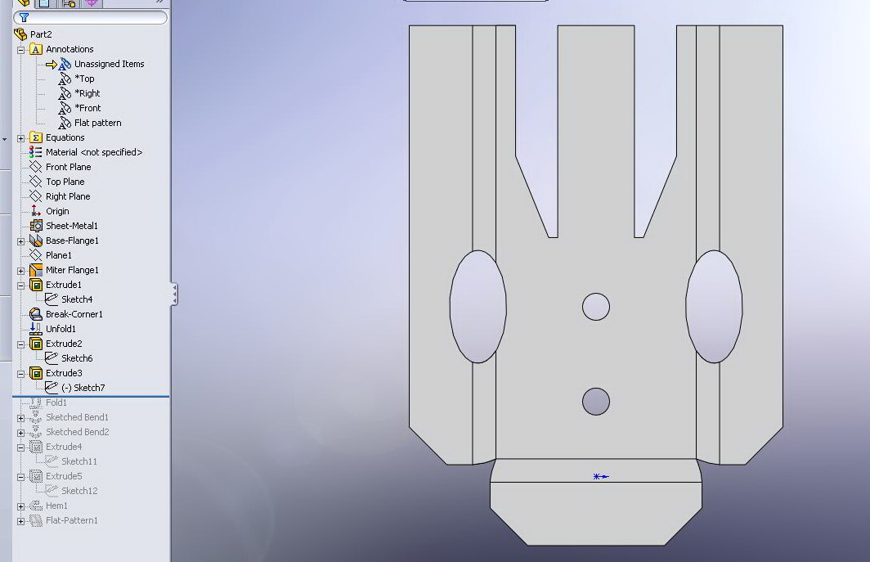The width and height of the screenshot is (870, 562).
Task: Click the Equations sigma folder icon
Action: (x=35, y=137)
